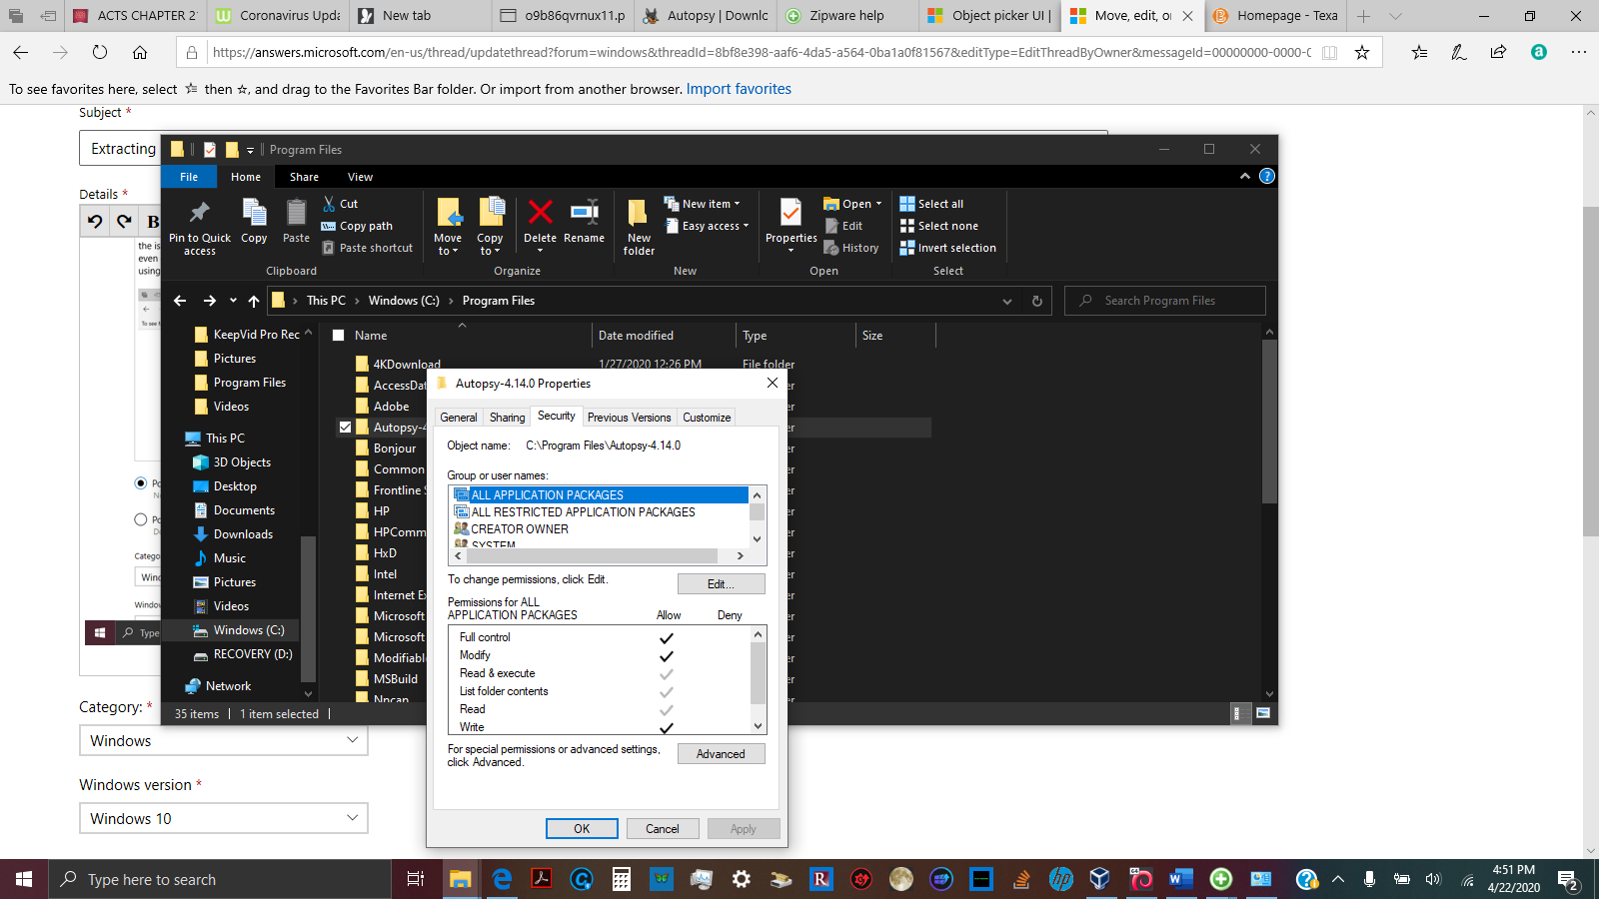Click the Edit... permissions button
This screenshot has width=1599, height=899.
pos(721,584)
